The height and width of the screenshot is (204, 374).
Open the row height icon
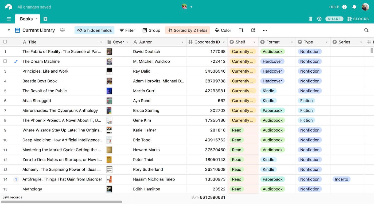(x=241, y=30)
